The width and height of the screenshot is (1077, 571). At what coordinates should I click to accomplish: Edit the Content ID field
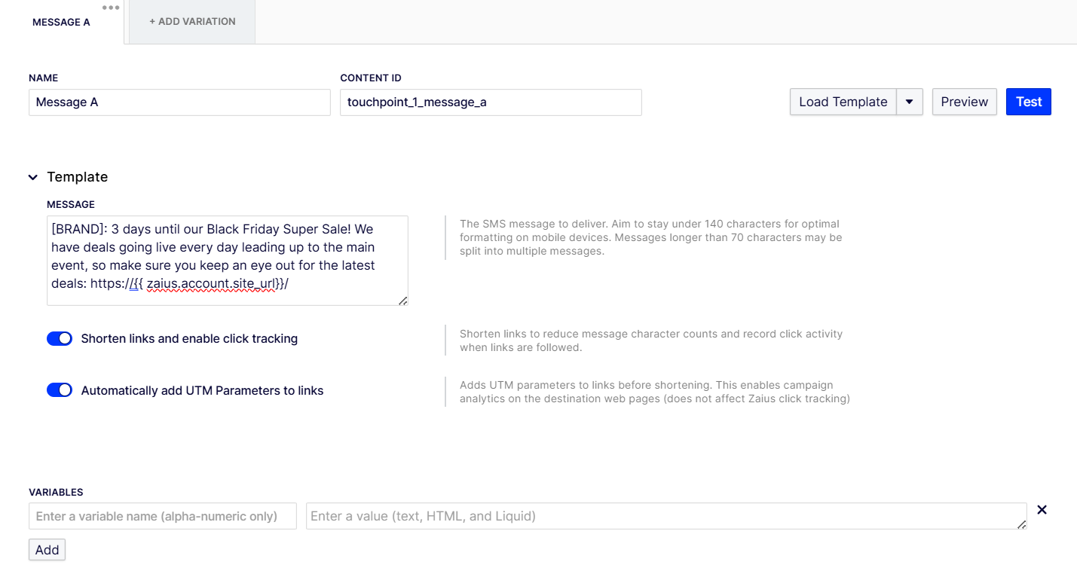(x=491, y=102)
